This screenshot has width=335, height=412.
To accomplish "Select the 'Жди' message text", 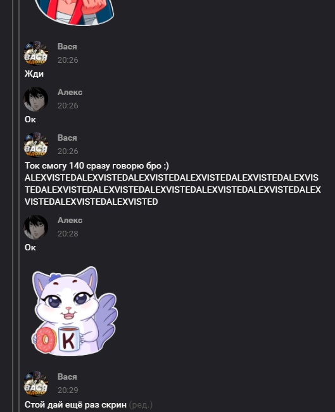I will pyautogui.click(x=34, y=74).
